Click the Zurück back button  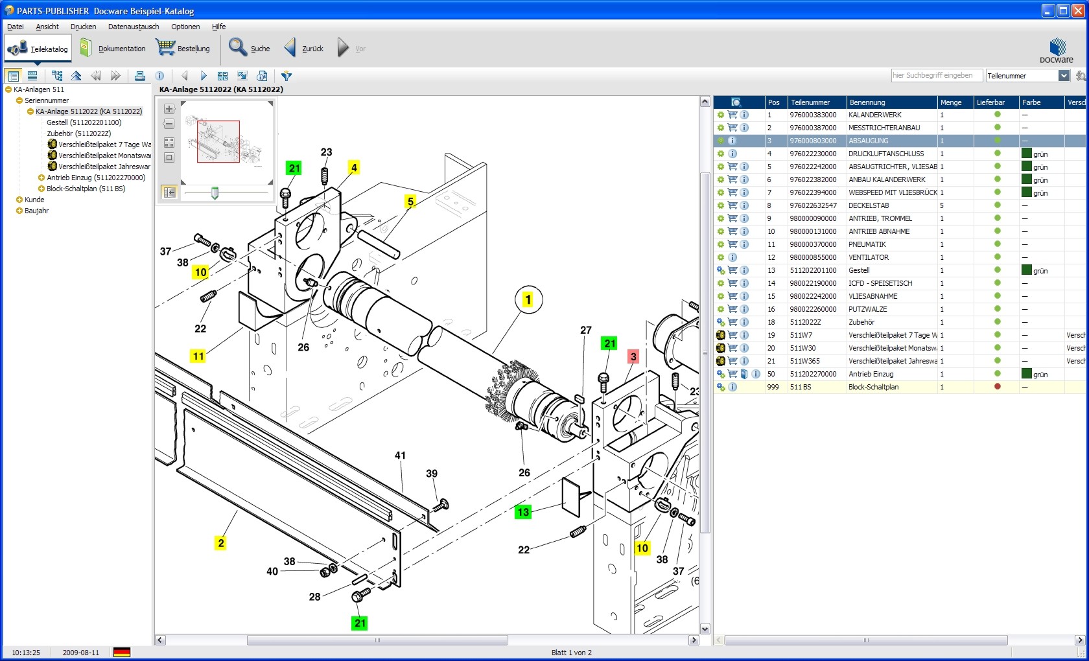click(x=303, y=49)
